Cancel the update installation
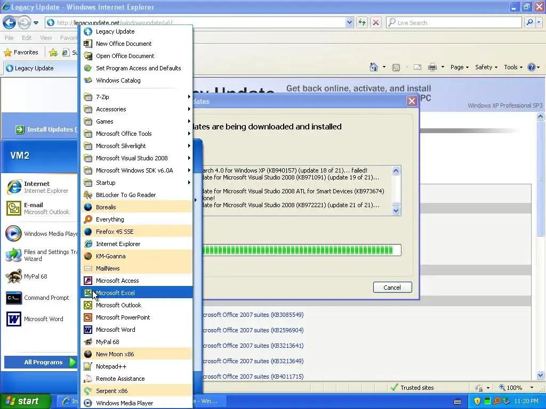 (x=392, y=288)
